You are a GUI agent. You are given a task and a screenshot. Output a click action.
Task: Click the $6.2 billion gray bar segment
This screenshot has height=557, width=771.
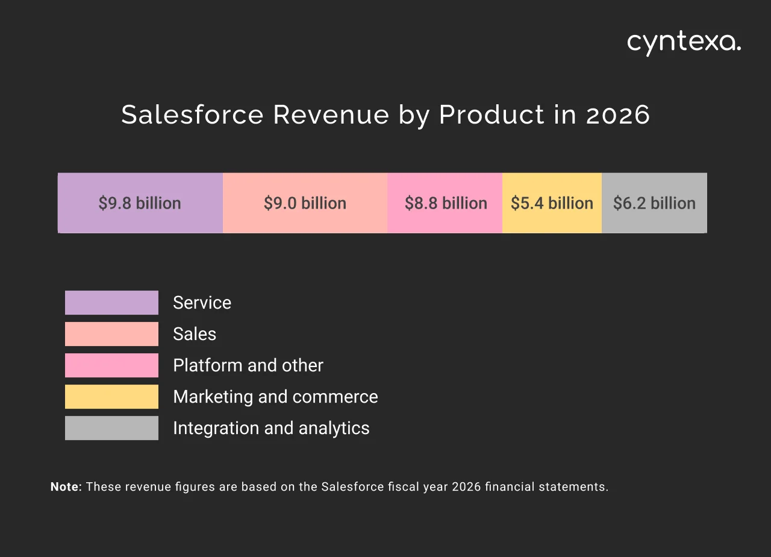[654, 203]
